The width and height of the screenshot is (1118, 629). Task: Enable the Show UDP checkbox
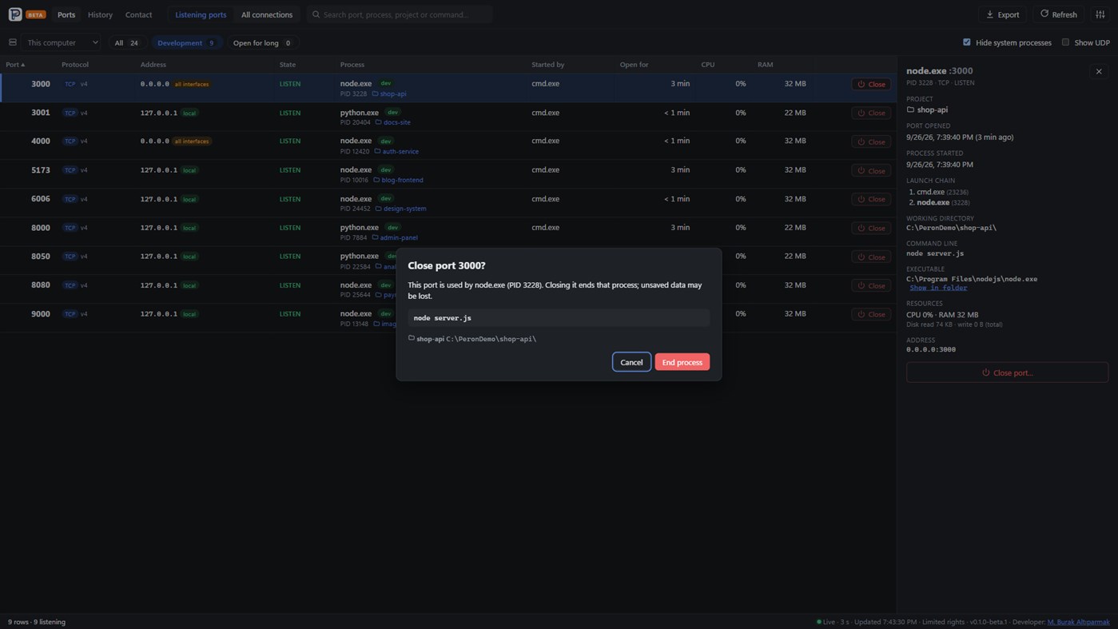coord(1065,42)
